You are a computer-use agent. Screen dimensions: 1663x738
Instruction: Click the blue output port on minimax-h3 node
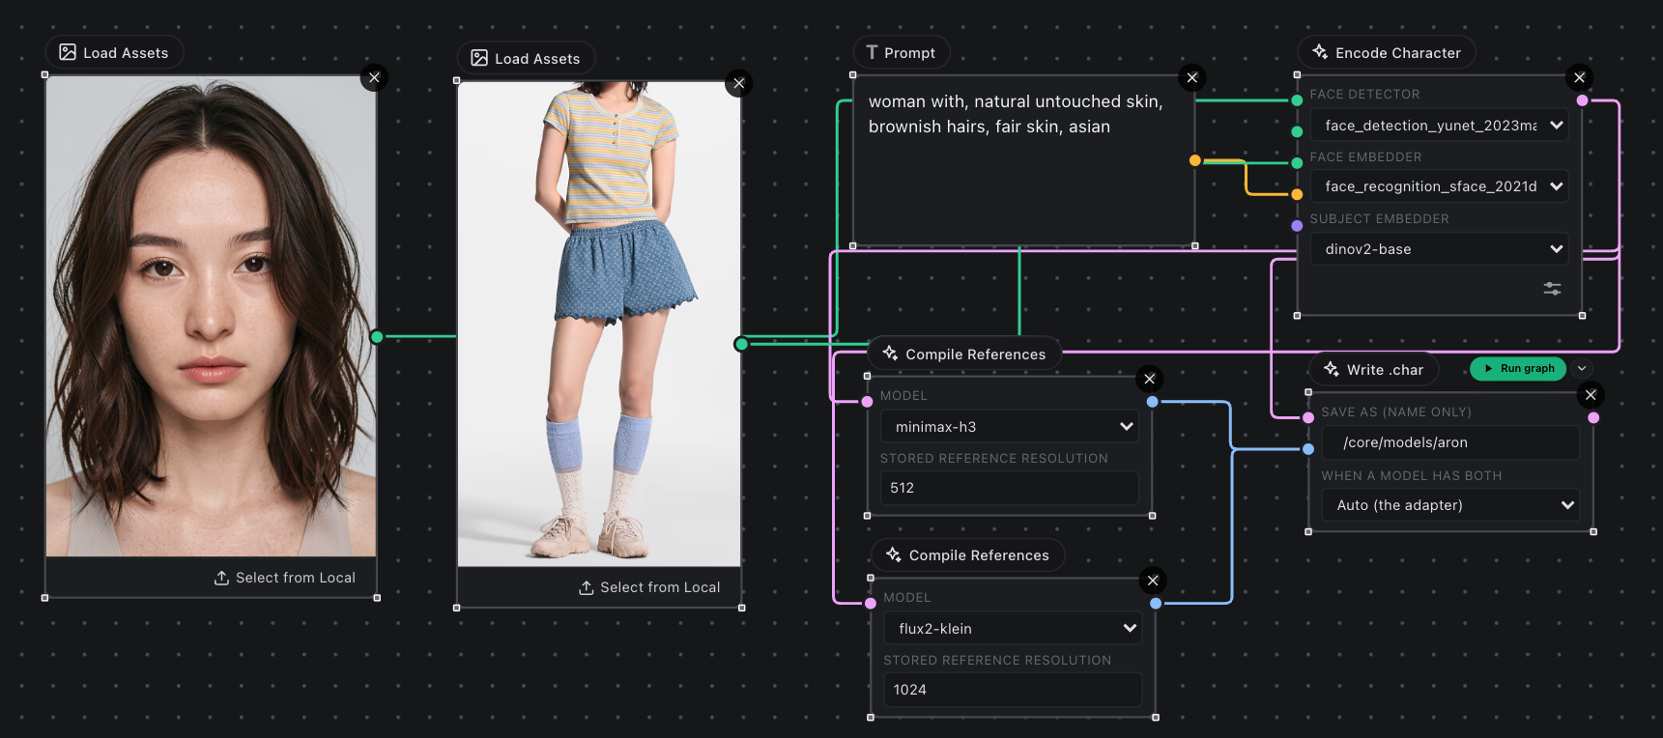pos(1153,402)
